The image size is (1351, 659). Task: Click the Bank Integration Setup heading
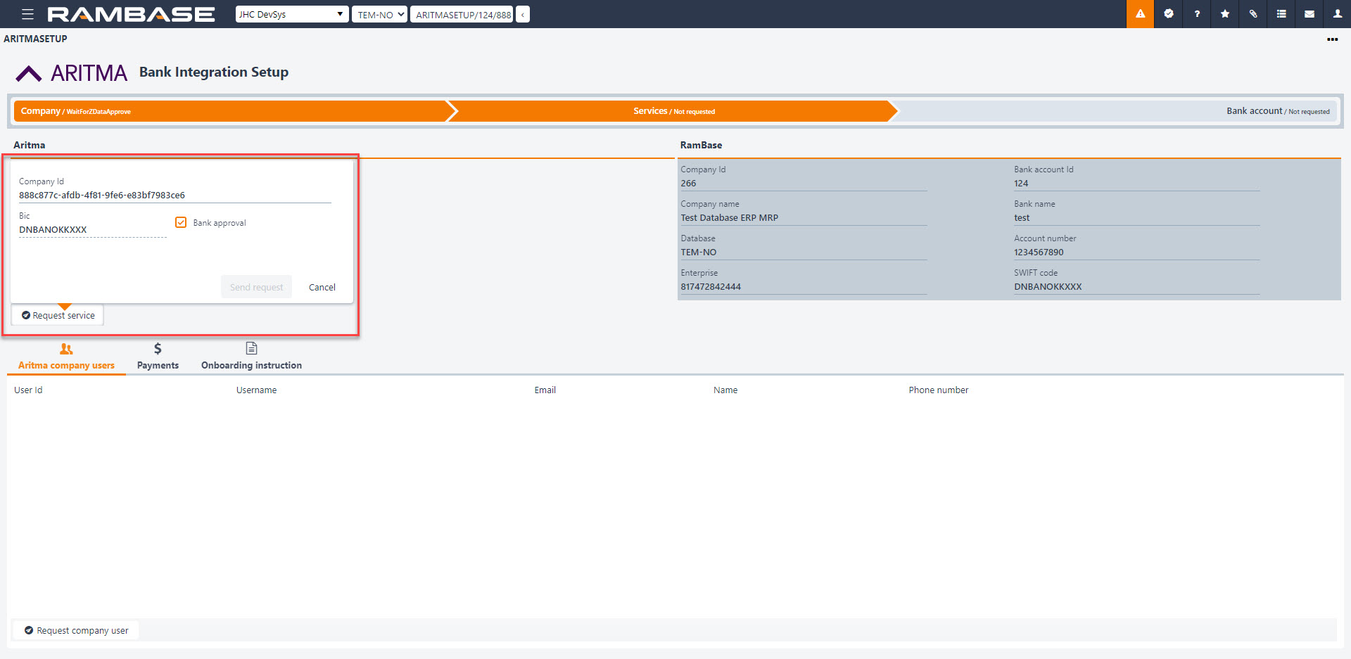pyautogui.click(x=214, y=72)
